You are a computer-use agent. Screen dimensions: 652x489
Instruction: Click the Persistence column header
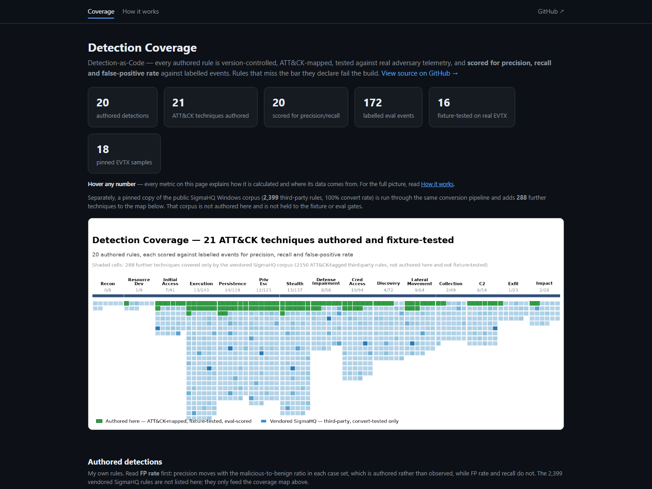[x=233, y=283]
